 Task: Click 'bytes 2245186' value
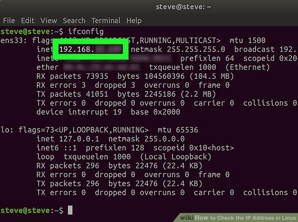[147, 94]
